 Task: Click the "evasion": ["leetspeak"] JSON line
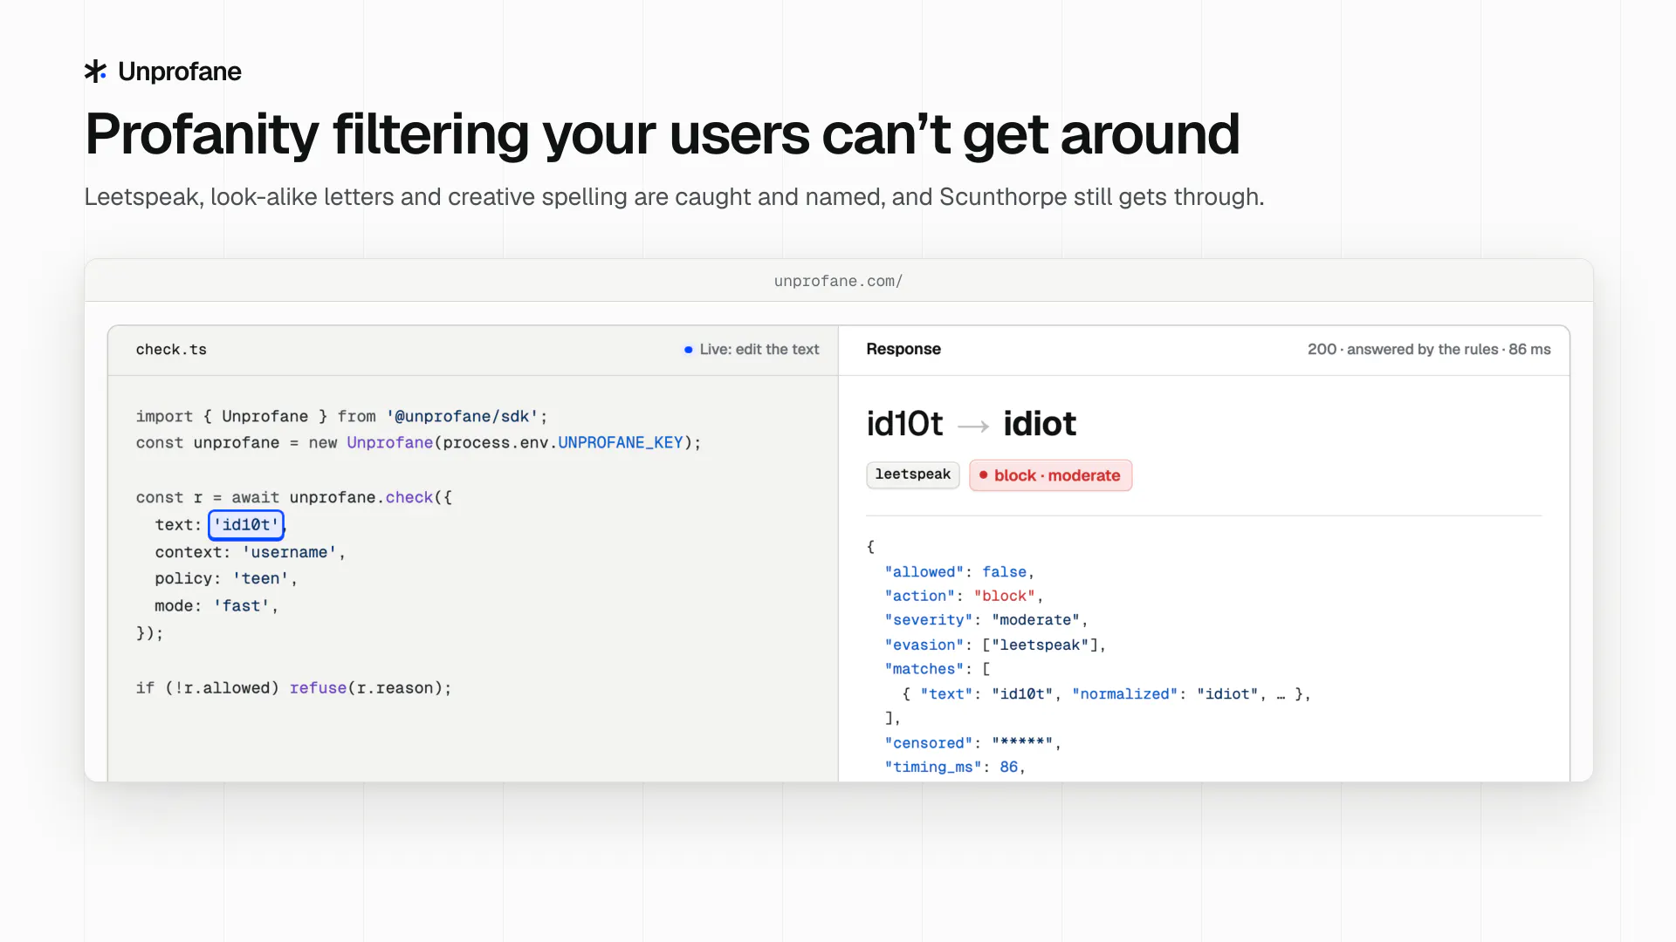click(x=995, y=645)
